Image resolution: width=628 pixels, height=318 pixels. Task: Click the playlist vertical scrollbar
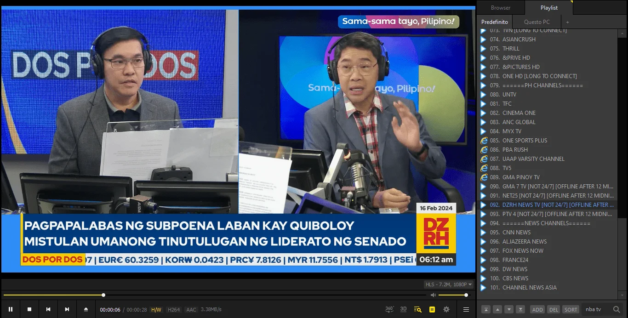623,164
